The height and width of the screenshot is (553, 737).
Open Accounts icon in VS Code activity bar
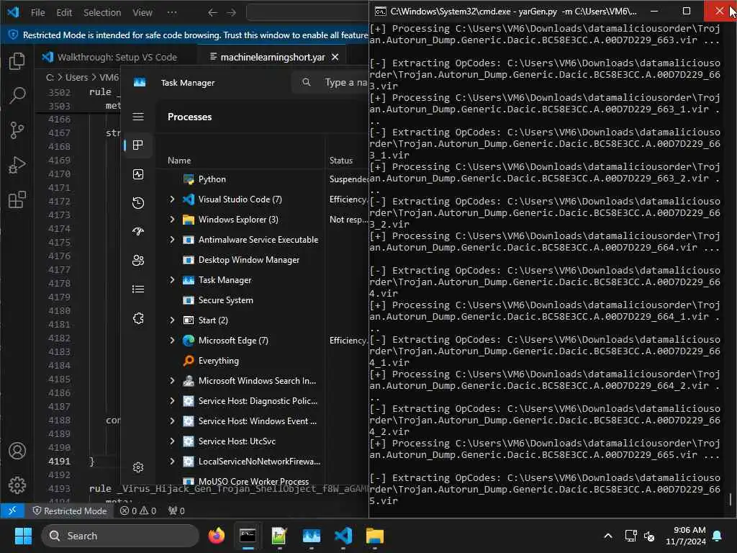(x=17, y=451)
